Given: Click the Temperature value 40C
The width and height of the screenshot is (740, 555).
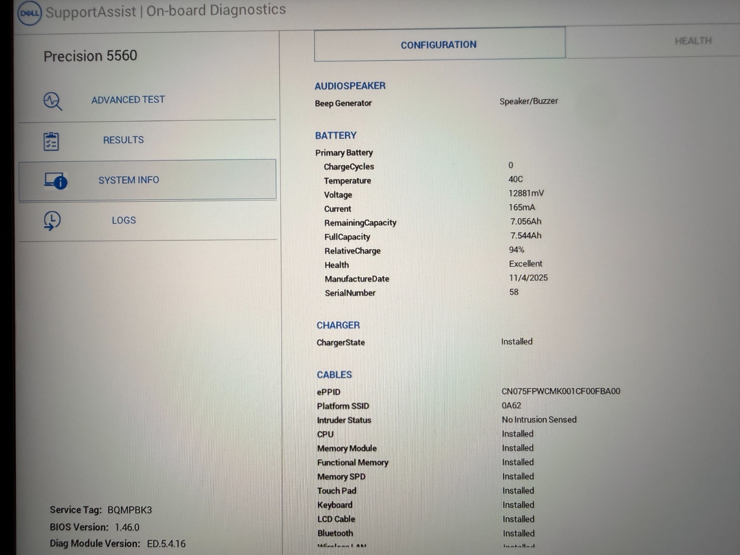Looking at the screenshot, I should [516, 179].
